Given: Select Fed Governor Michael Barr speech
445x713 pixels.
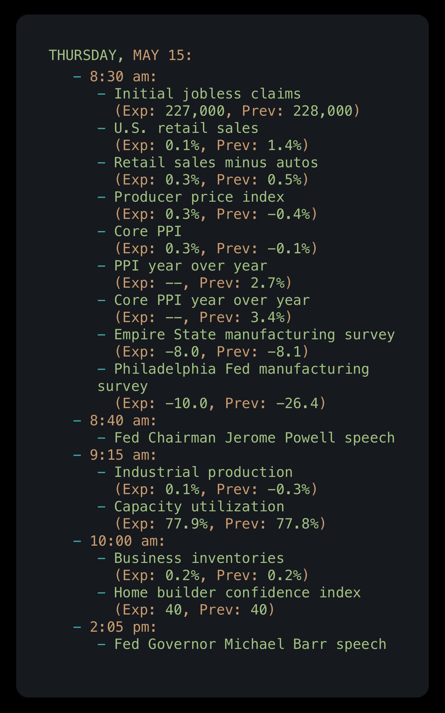Looking at the screenshot, I should 250,644.
